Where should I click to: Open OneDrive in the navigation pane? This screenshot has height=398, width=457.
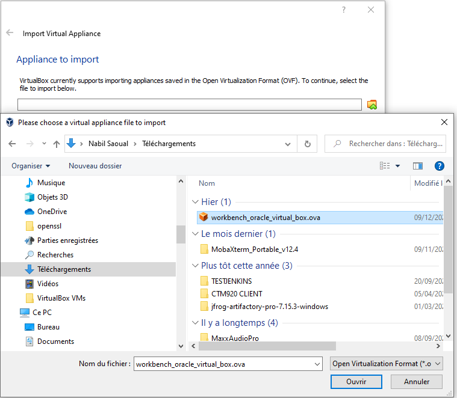click(52, 212)
